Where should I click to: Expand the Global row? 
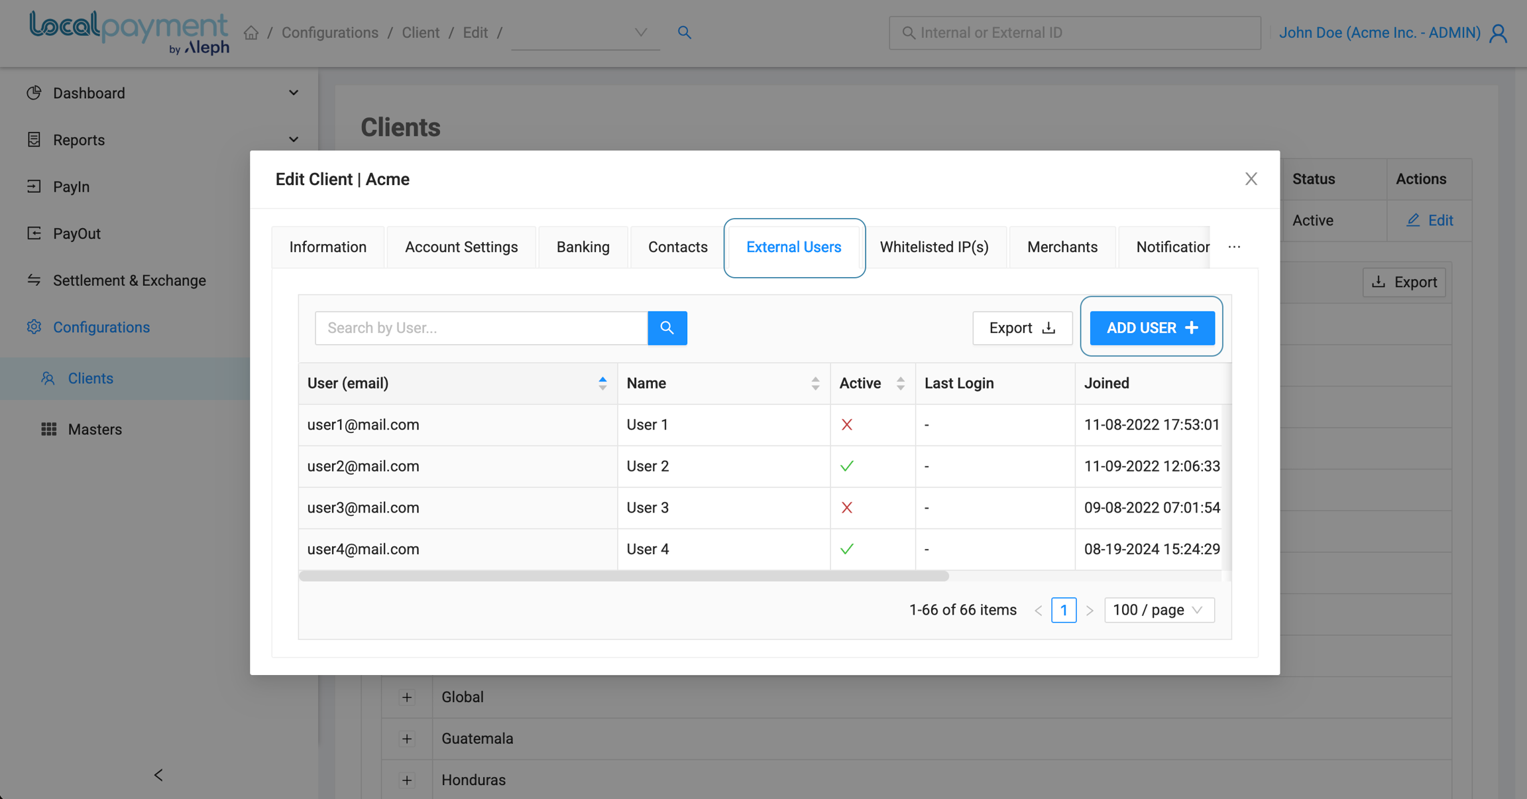pos(407,697)
